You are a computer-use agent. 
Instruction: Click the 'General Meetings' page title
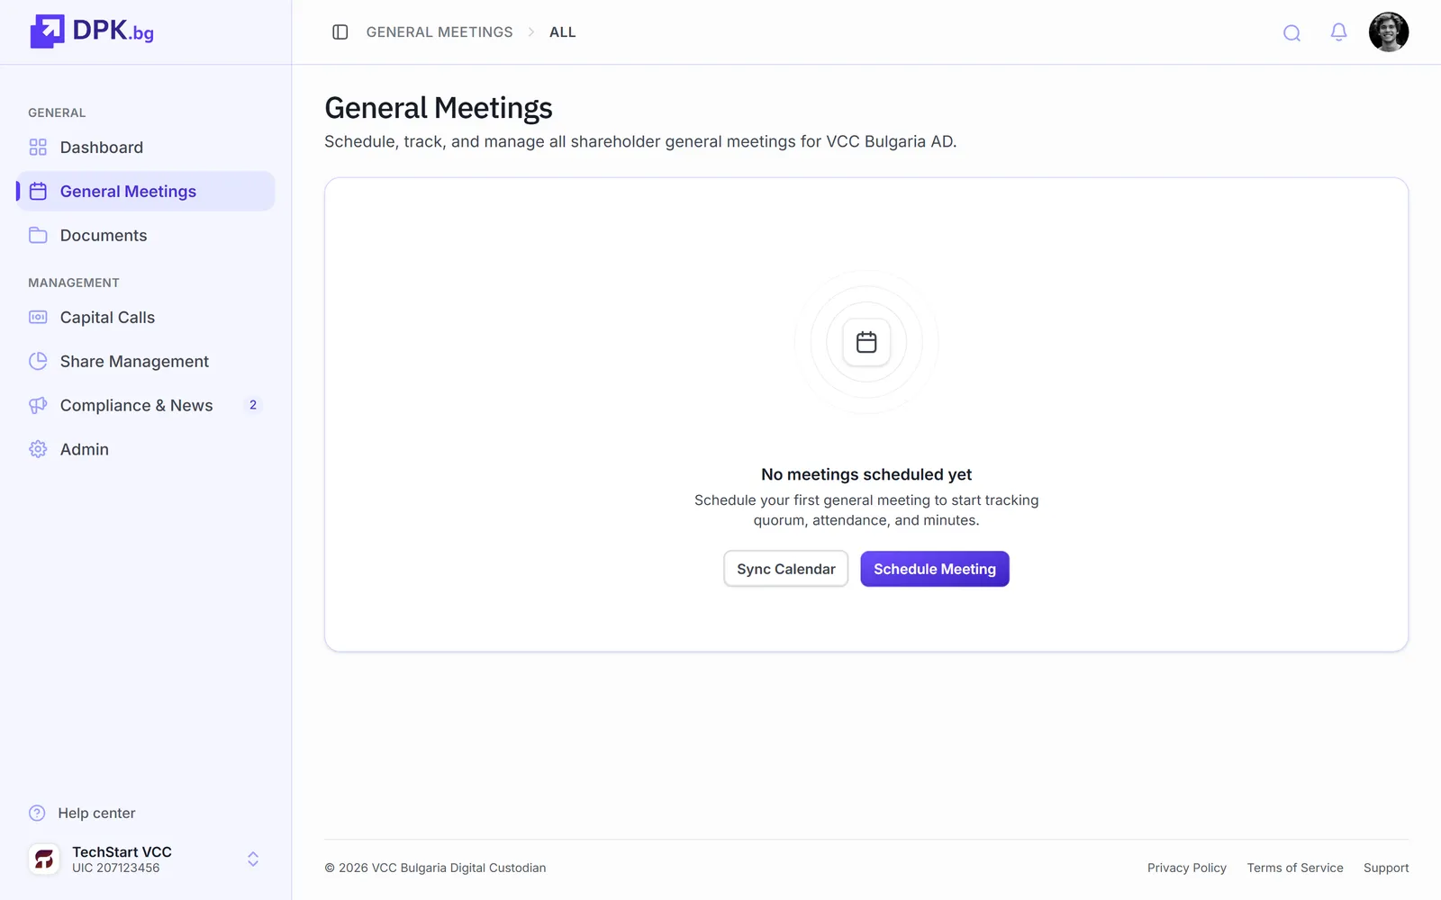(x=439, y=108)
